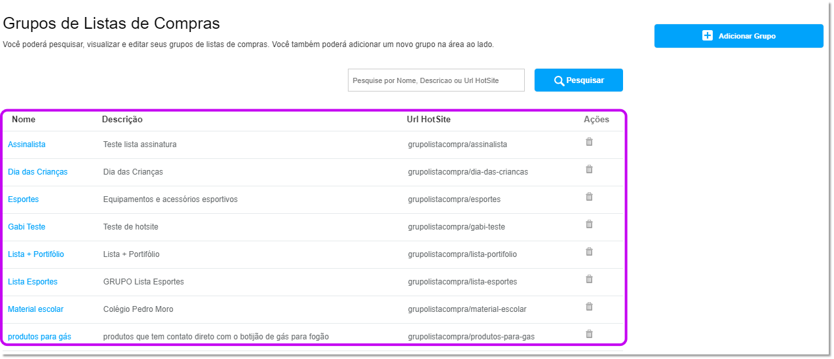Click trash icon for Dia das Crianças
Screen dimensions: 834x359
pos(589,169)
